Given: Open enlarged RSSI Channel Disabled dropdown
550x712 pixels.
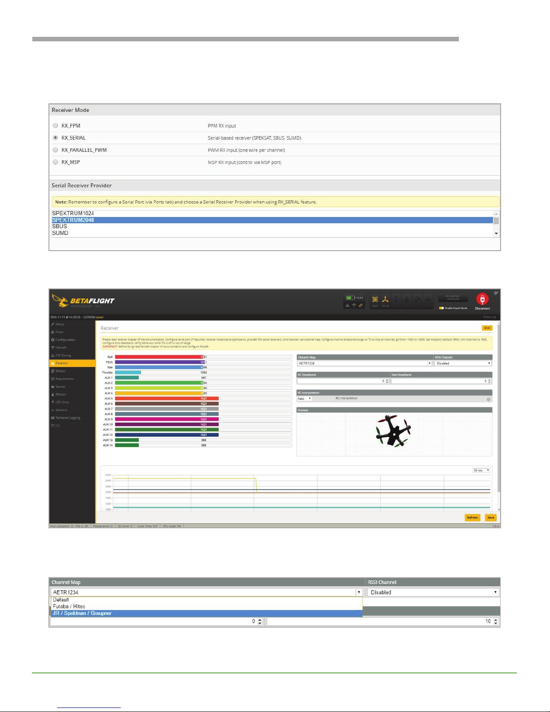Looking at the screenshot, I should pyautogui.click(x=433, y=592).
